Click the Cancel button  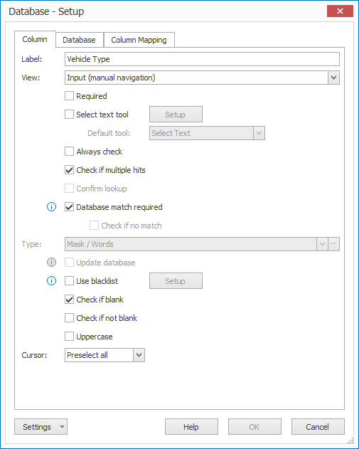click(318, 427)
